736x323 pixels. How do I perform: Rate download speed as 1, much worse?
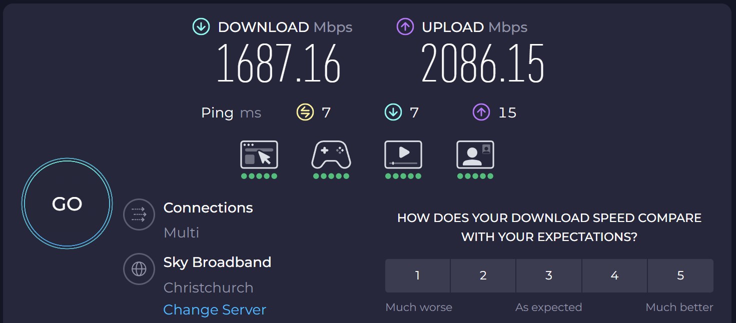(417, 275)
